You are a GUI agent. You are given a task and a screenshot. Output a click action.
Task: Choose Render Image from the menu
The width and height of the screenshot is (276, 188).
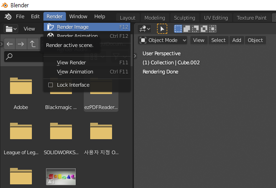click(87, 27)
